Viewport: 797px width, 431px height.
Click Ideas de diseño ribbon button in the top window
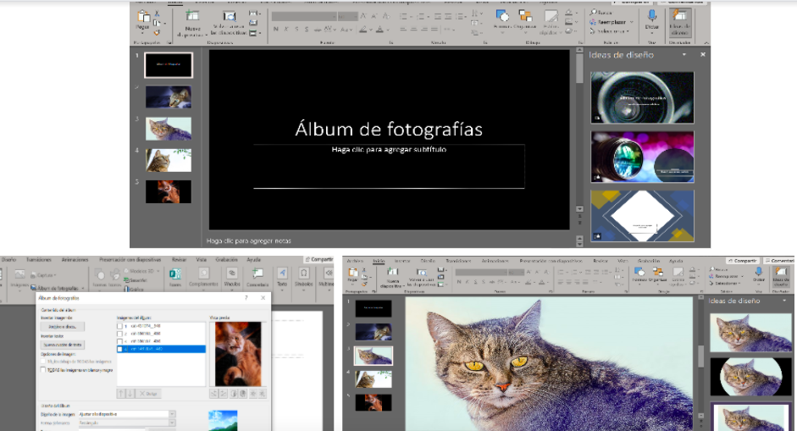pyautogui.click(x=679, y=22)
